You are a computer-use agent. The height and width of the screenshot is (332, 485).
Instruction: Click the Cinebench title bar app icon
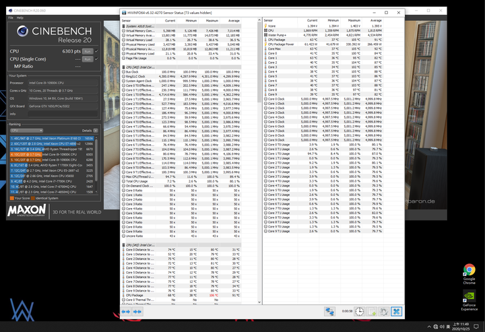pos(11,11)
